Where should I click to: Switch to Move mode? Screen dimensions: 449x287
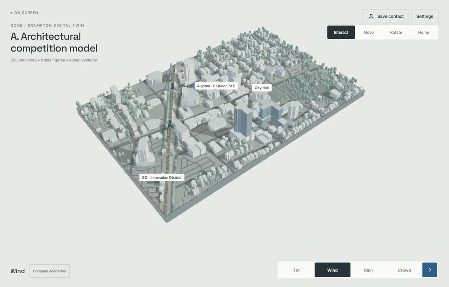(x=368, y=32)
